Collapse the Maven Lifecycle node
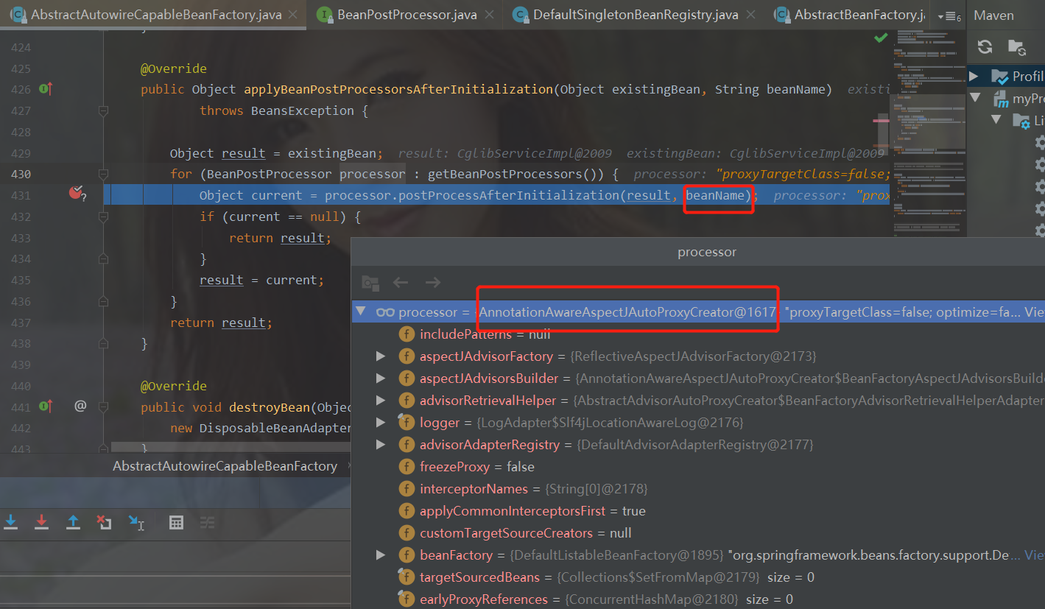The image size is (1045, 609). (x=996, y=119)
